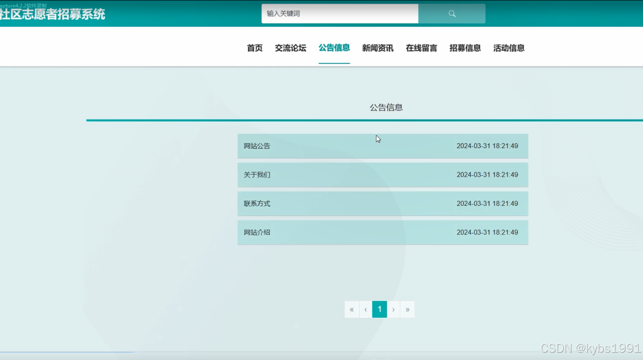Open the 首页 menu item
The height and width of the screenshot is (360, 643).
[x=255, y=48]
